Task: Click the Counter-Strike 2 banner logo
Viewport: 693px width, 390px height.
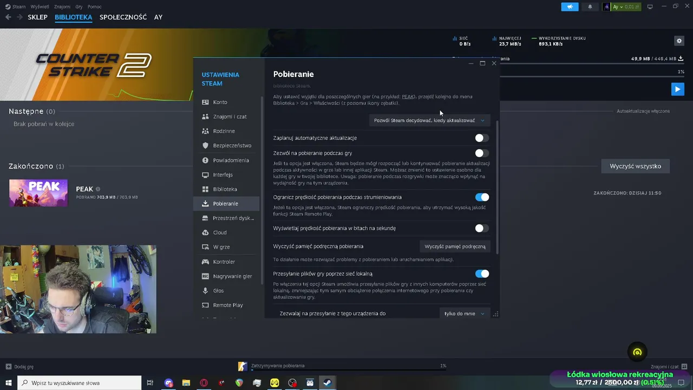Action: click(x=94, y=64)
